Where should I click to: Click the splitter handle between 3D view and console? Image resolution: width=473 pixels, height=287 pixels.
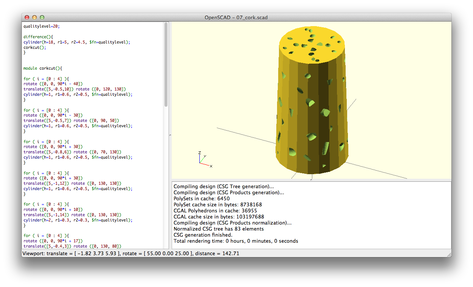(x=311, y=180)
